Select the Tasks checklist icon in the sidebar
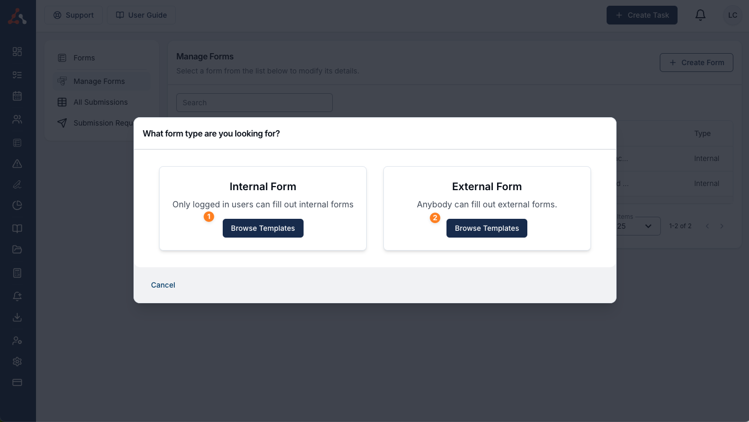 pos(17,75)
